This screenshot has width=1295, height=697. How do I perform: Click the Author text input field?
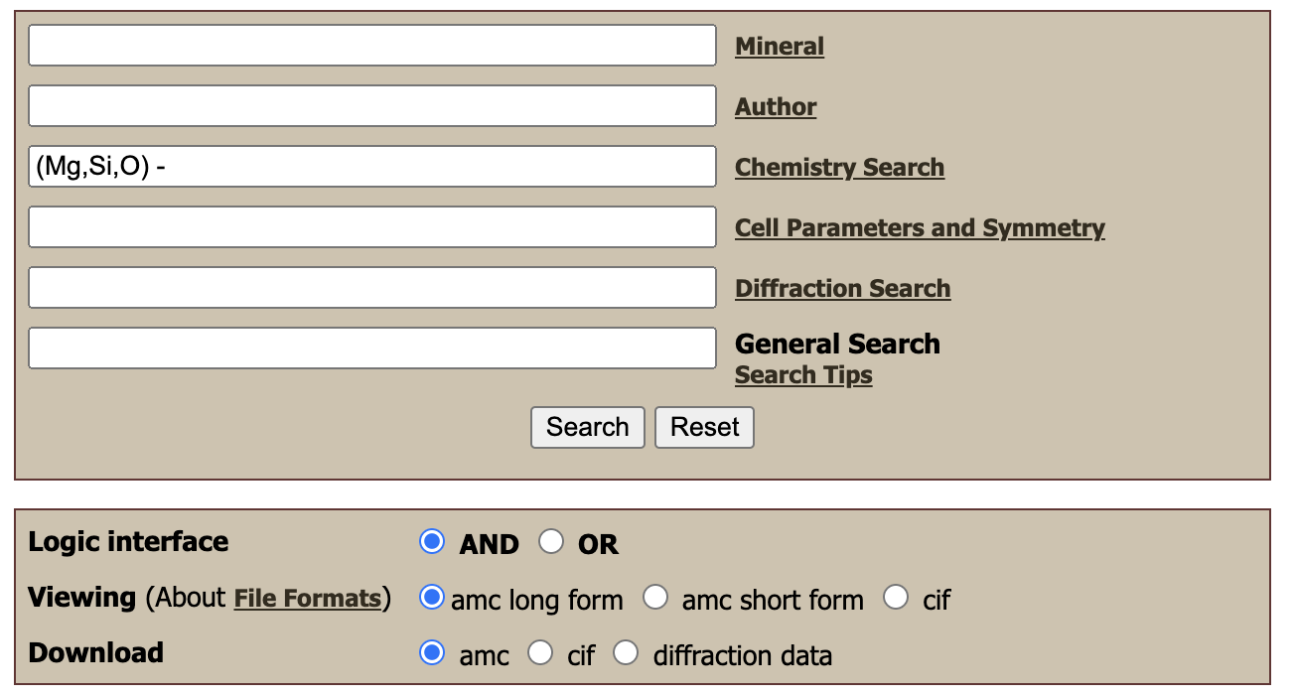[372, 106]
